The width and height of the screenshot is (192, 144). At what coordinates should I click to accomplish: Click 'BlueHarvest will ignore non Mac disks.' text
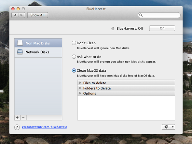(103, 48)
